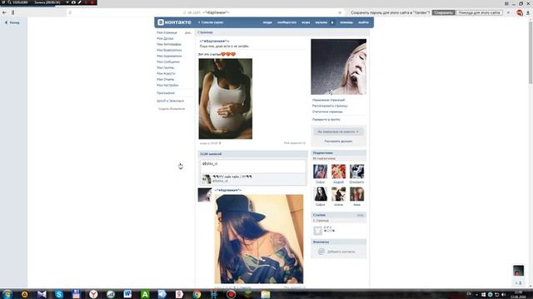Open Мои Настройки in left menu
The height and width of the screenshot is (299, 533).
pyautogui.click(x=167, y=85)
